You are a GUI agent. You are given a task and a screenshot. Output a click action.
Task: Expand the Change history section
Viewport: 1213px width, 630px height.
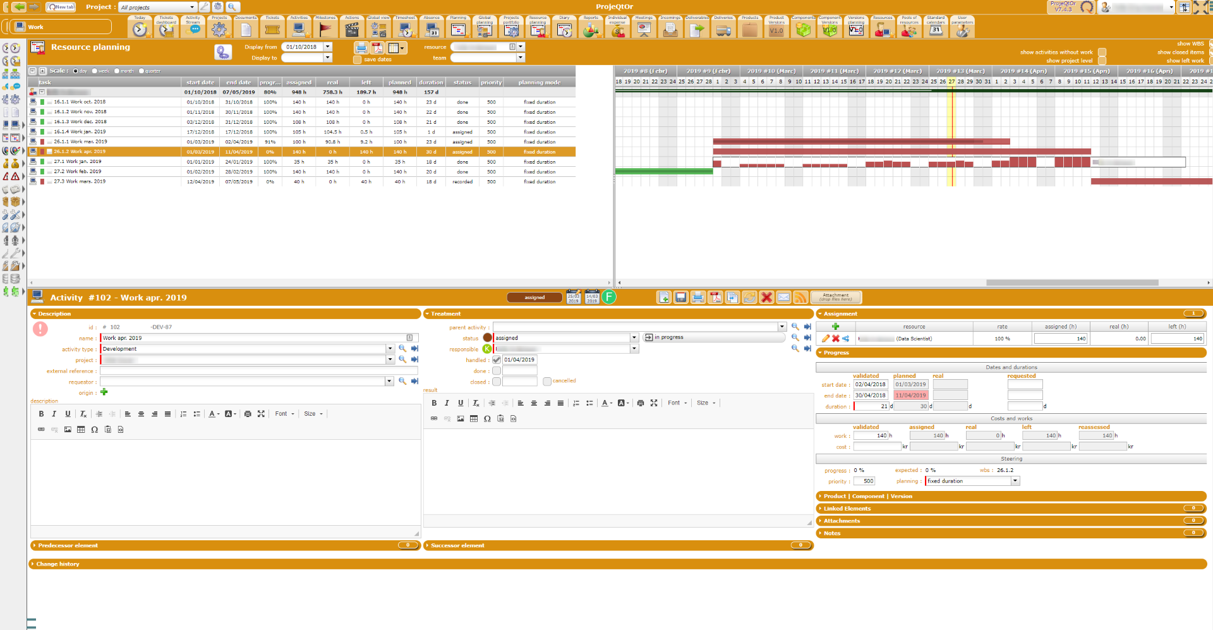pos(57,564)
